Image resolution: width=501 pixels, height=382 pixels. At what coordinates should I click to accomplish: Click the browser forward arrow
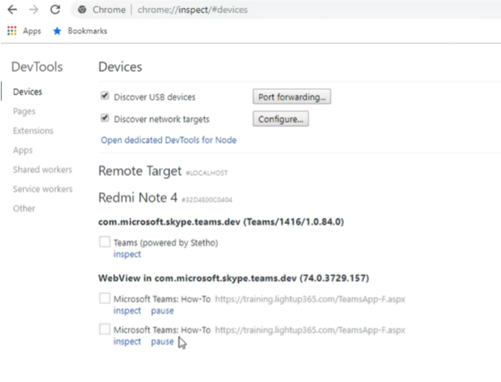pos(31,10)
